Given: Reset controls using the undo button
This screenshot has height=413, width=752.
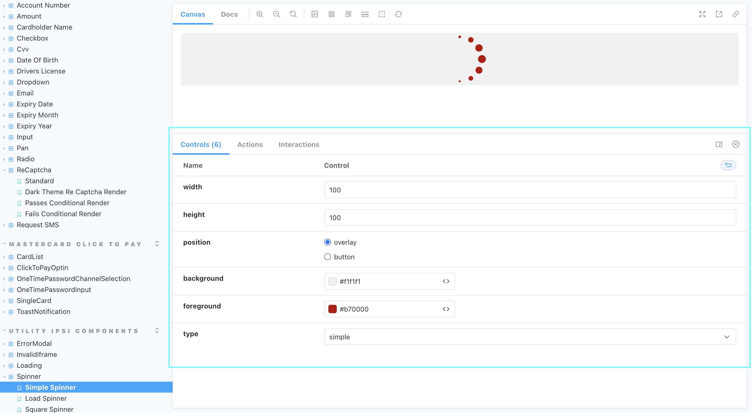Looking at the screenshot, I should pyautogui.click(x=728, y=165).
